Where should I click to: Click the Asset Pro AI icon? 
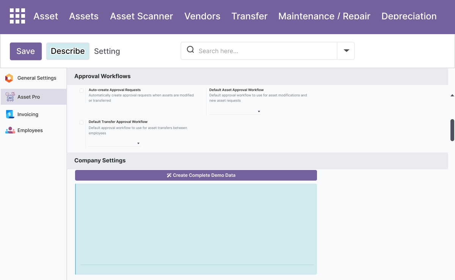tap(10, 97)
